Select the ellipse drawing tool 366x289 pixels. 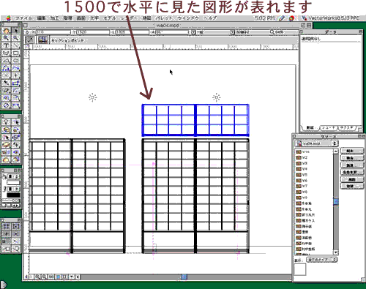15,61
